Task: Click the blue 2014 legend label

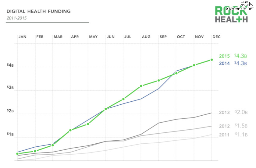Action: coord(224,64)
